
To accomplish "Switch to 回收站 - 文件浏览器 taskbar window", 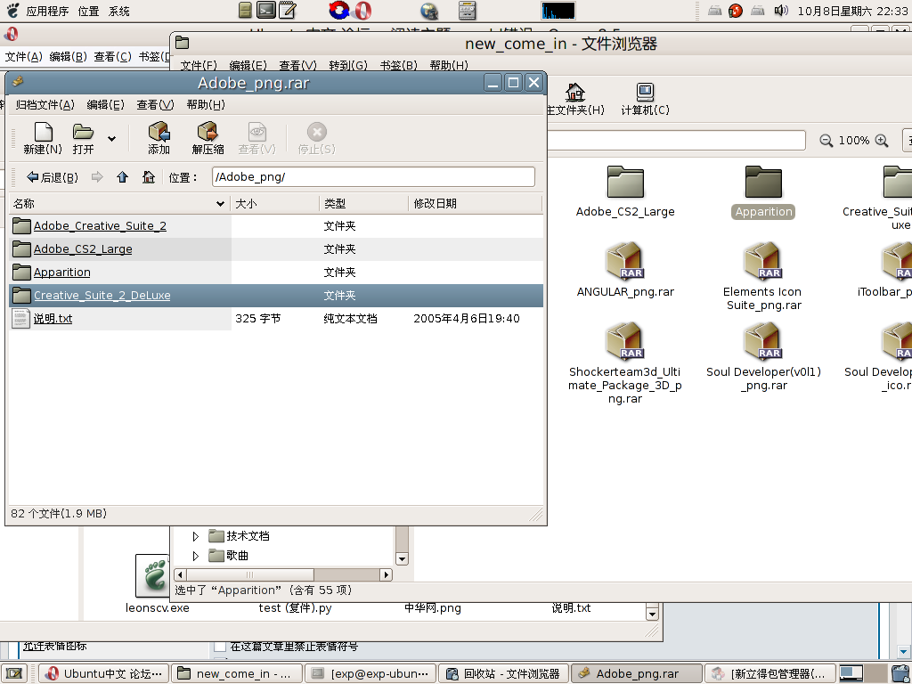I will tap(503, 673).
